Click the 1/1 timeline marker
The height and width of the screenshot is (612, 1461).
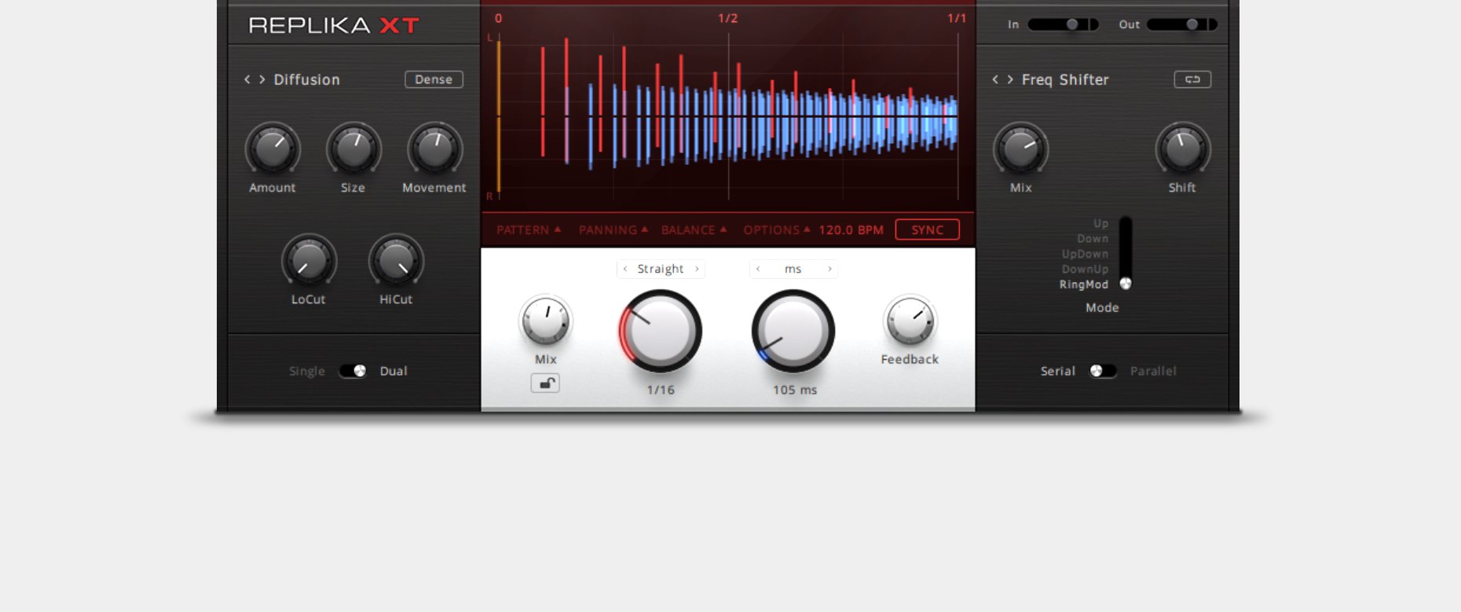tap(957, 17)
